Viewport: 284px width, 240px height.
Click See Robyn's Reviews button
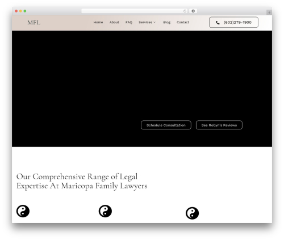pos(219,125)
